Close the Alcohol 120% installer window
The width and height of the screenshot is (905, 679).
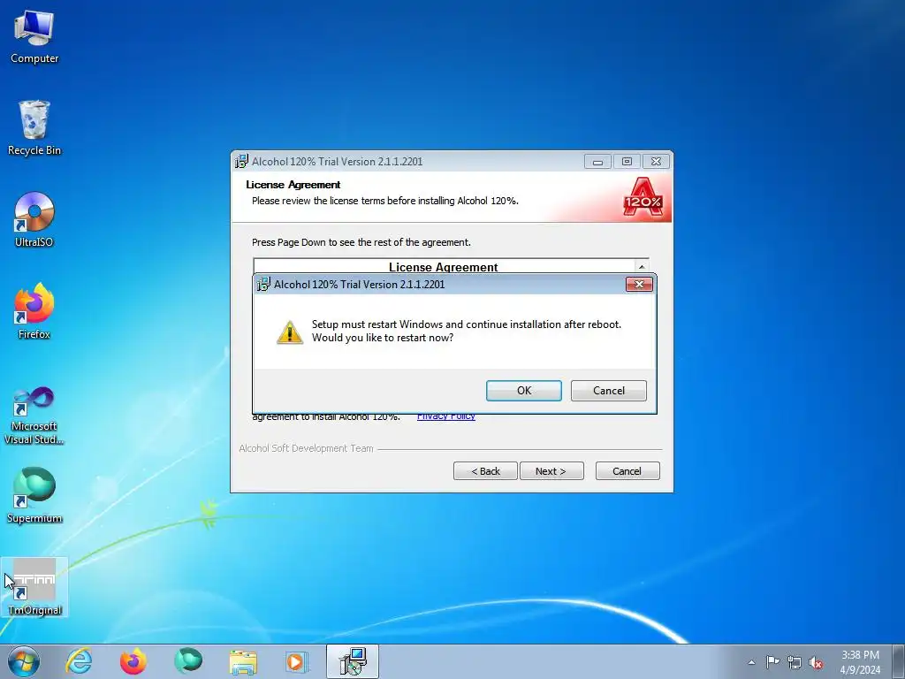pyautogui.click(x=657, y=162)
